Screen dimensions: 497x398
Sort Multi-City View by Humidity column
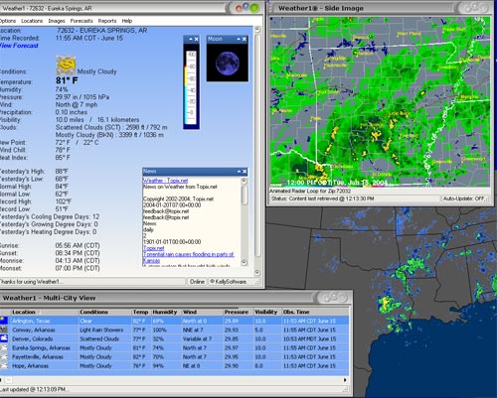pyautogui.click(x=166, y=312)
